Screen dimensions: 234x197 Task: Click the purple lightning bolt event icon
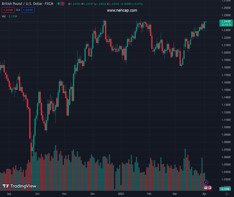[x=206, y=182]
